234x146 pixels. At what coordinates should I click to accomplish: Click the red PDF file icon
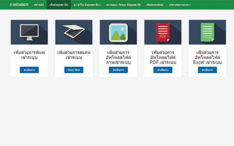163,32
